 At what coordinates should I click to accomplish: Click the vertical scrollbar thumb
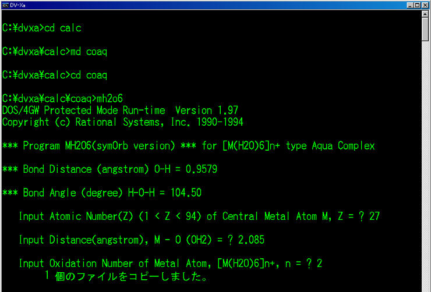[x=425, y=29]
